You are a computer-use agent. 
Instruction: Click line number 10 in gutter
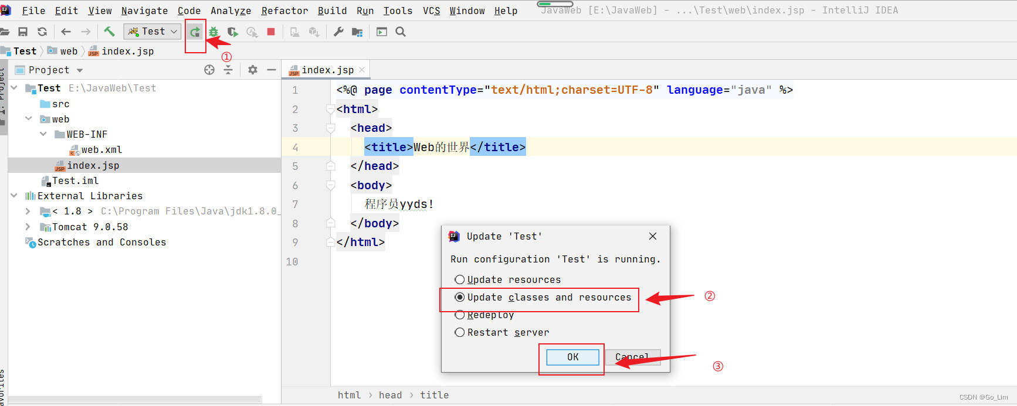292,261
